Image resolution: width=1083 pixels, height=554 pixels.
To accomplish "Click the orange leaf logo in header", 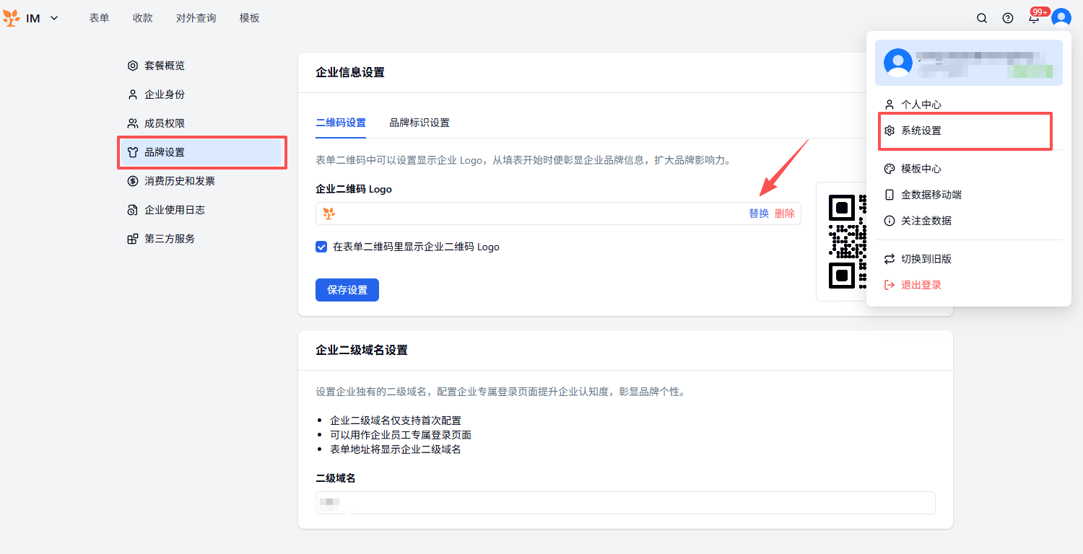I will 12,18.
